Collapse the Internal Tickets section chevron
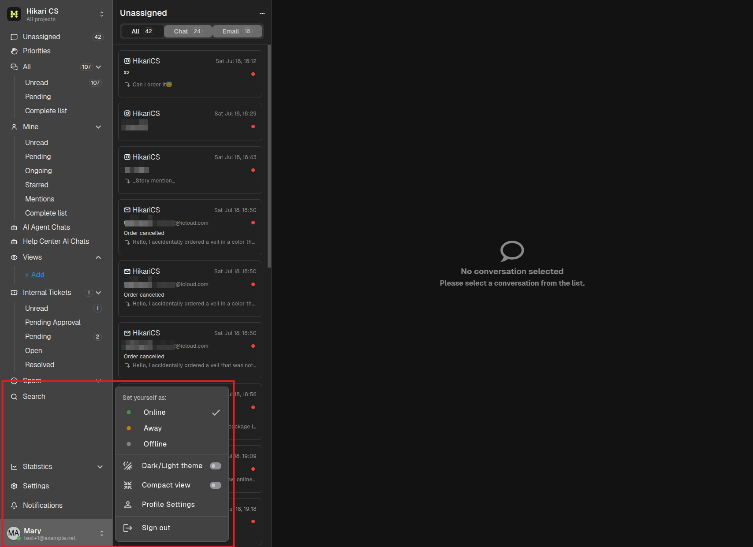Image resolution: width=753 pixels, height=547 pixels. tap(98, 293)
